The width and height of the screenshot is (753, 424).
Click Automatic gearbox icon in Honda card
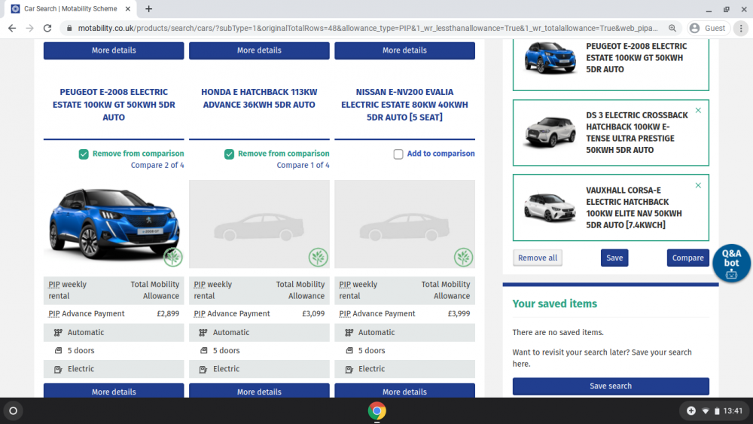point(203,332)
